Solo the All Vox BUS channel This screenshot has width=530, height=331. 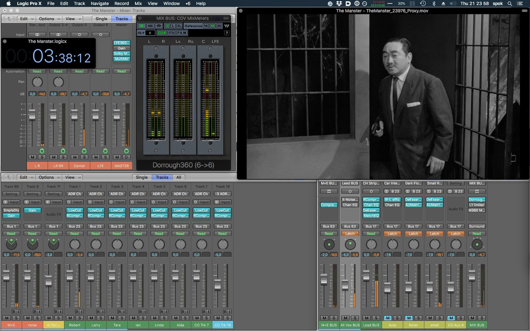(355, 318)
